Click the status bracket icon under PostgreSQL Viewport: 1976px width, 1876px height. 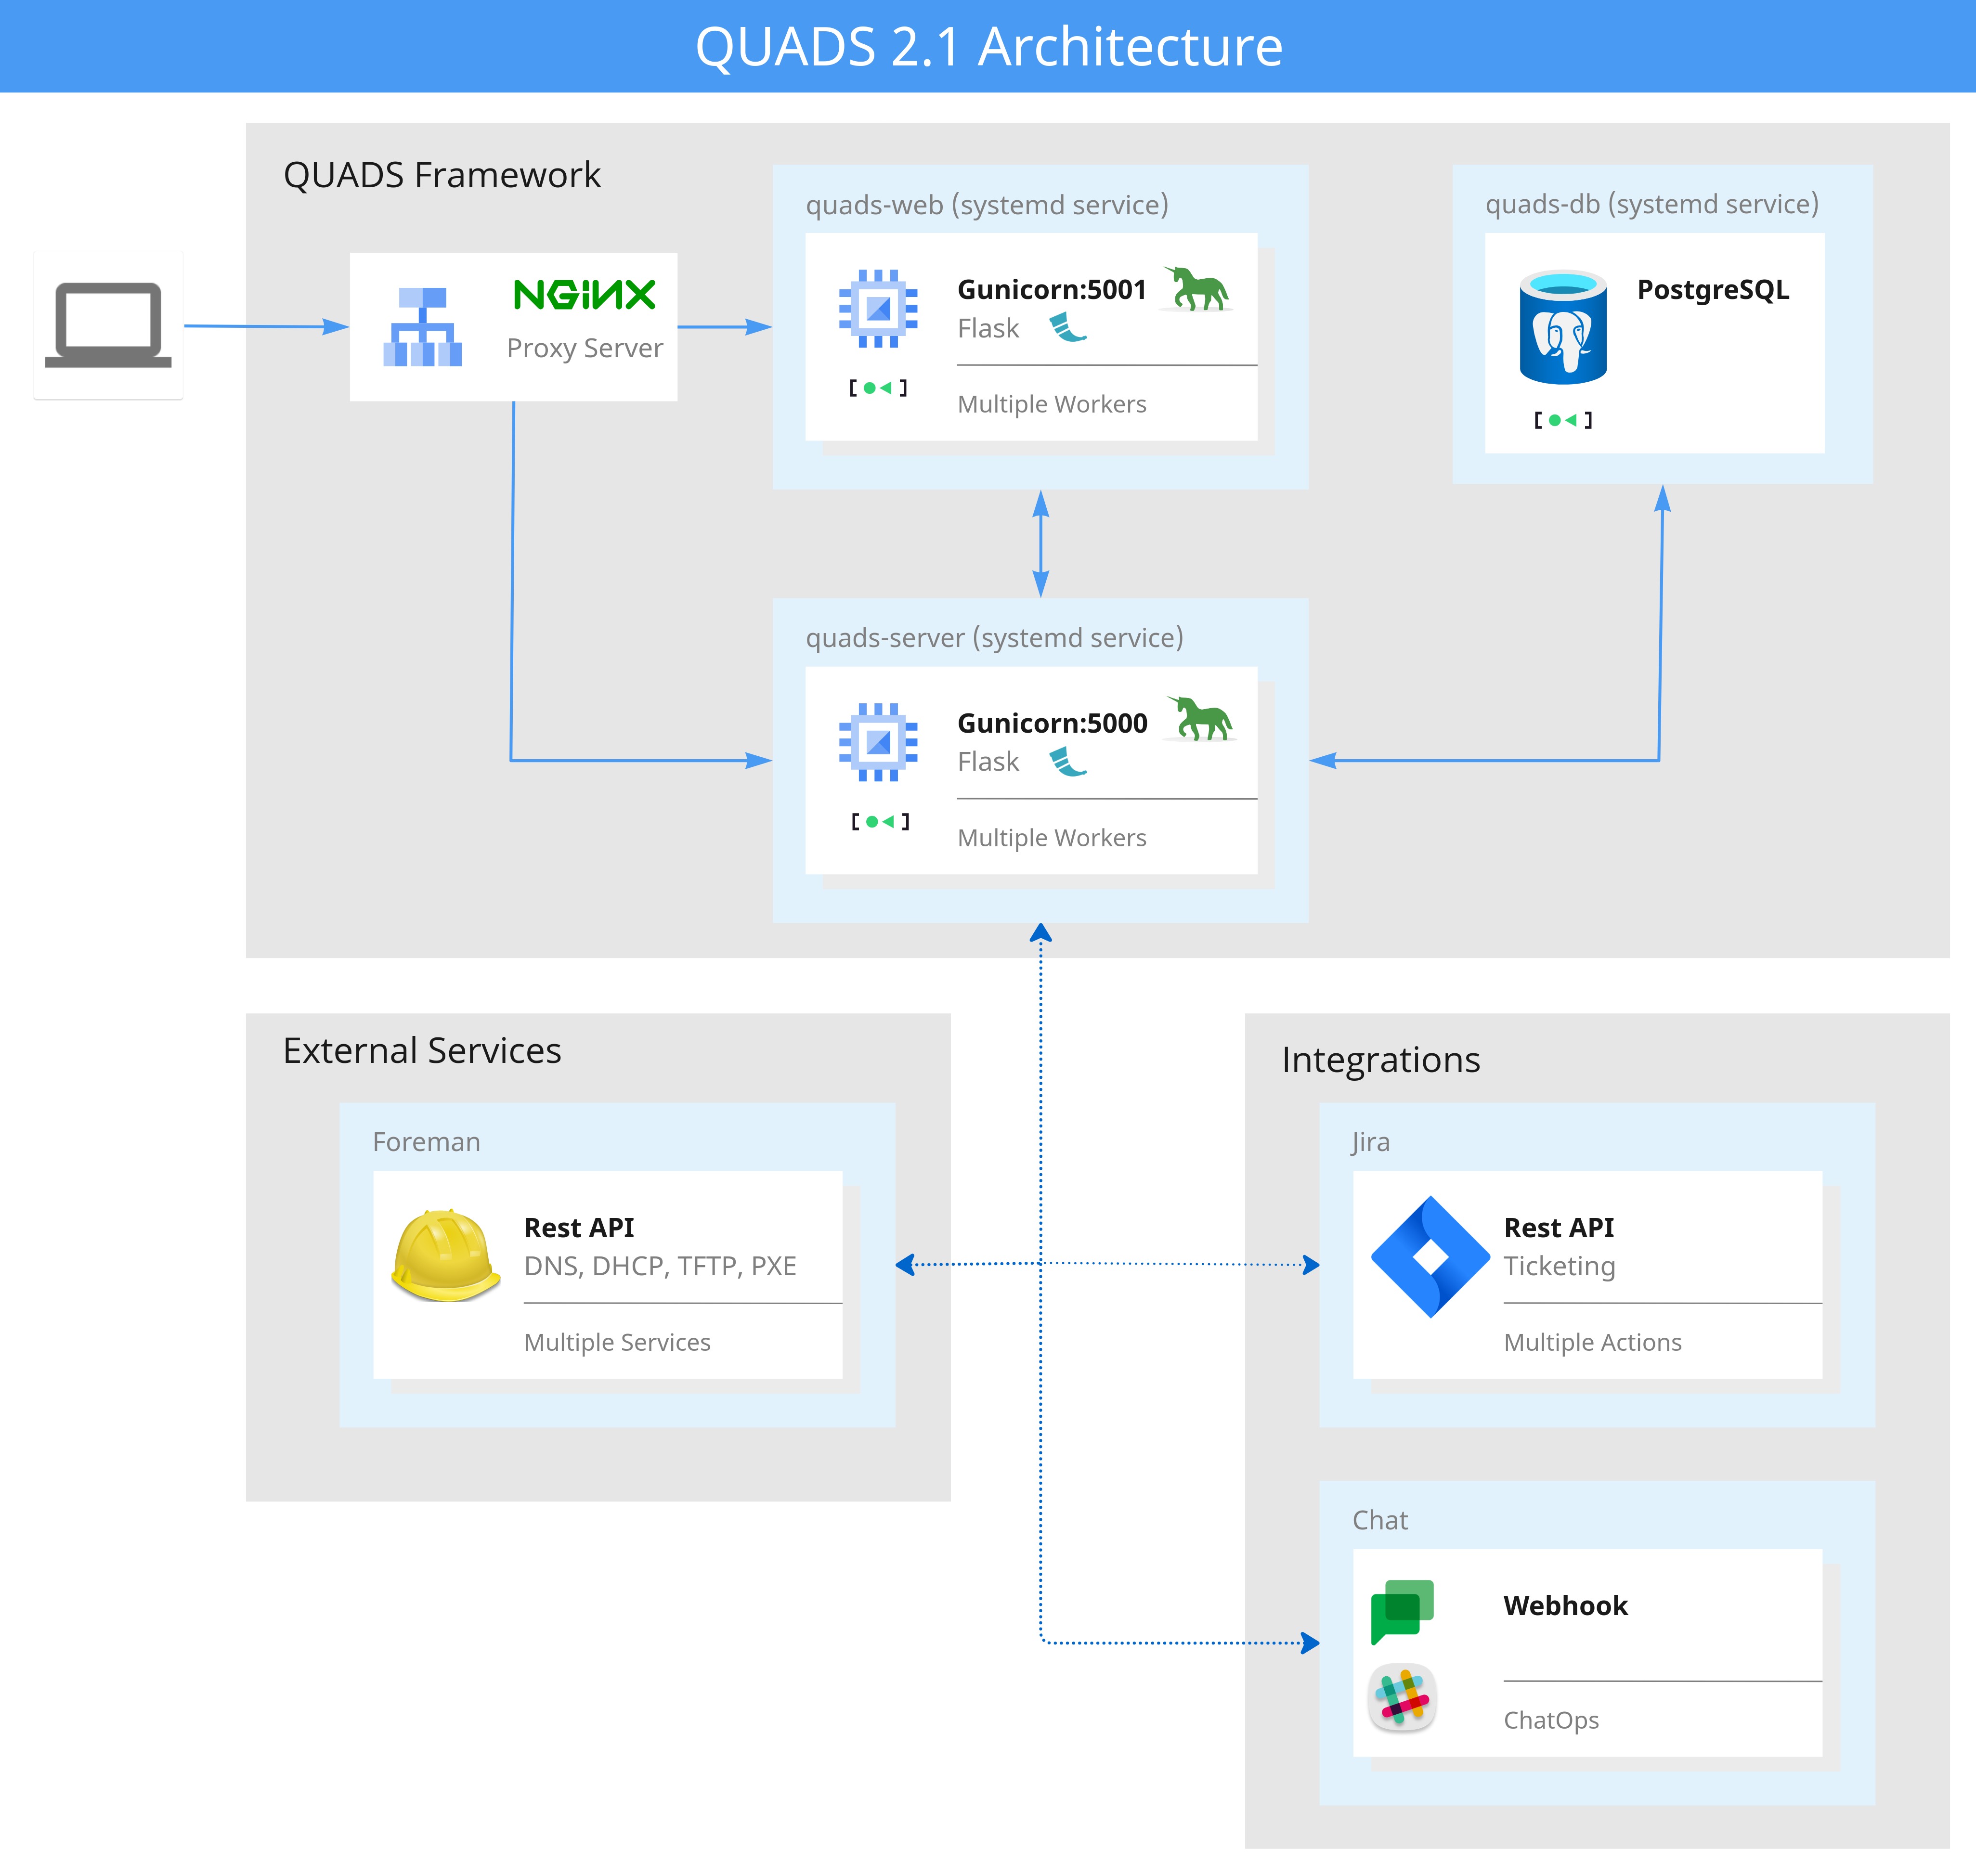click(x=1563, y=420)
